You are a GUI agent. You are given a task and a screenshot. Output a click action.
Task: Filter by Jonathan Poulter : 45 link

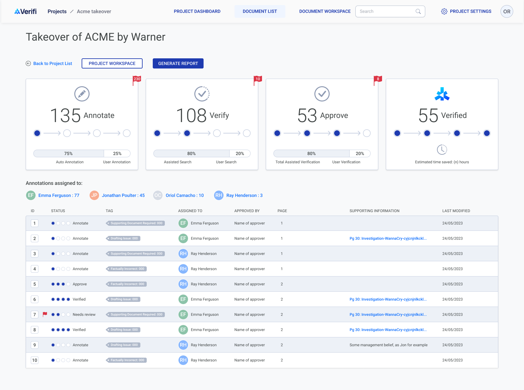coord(123,195)
